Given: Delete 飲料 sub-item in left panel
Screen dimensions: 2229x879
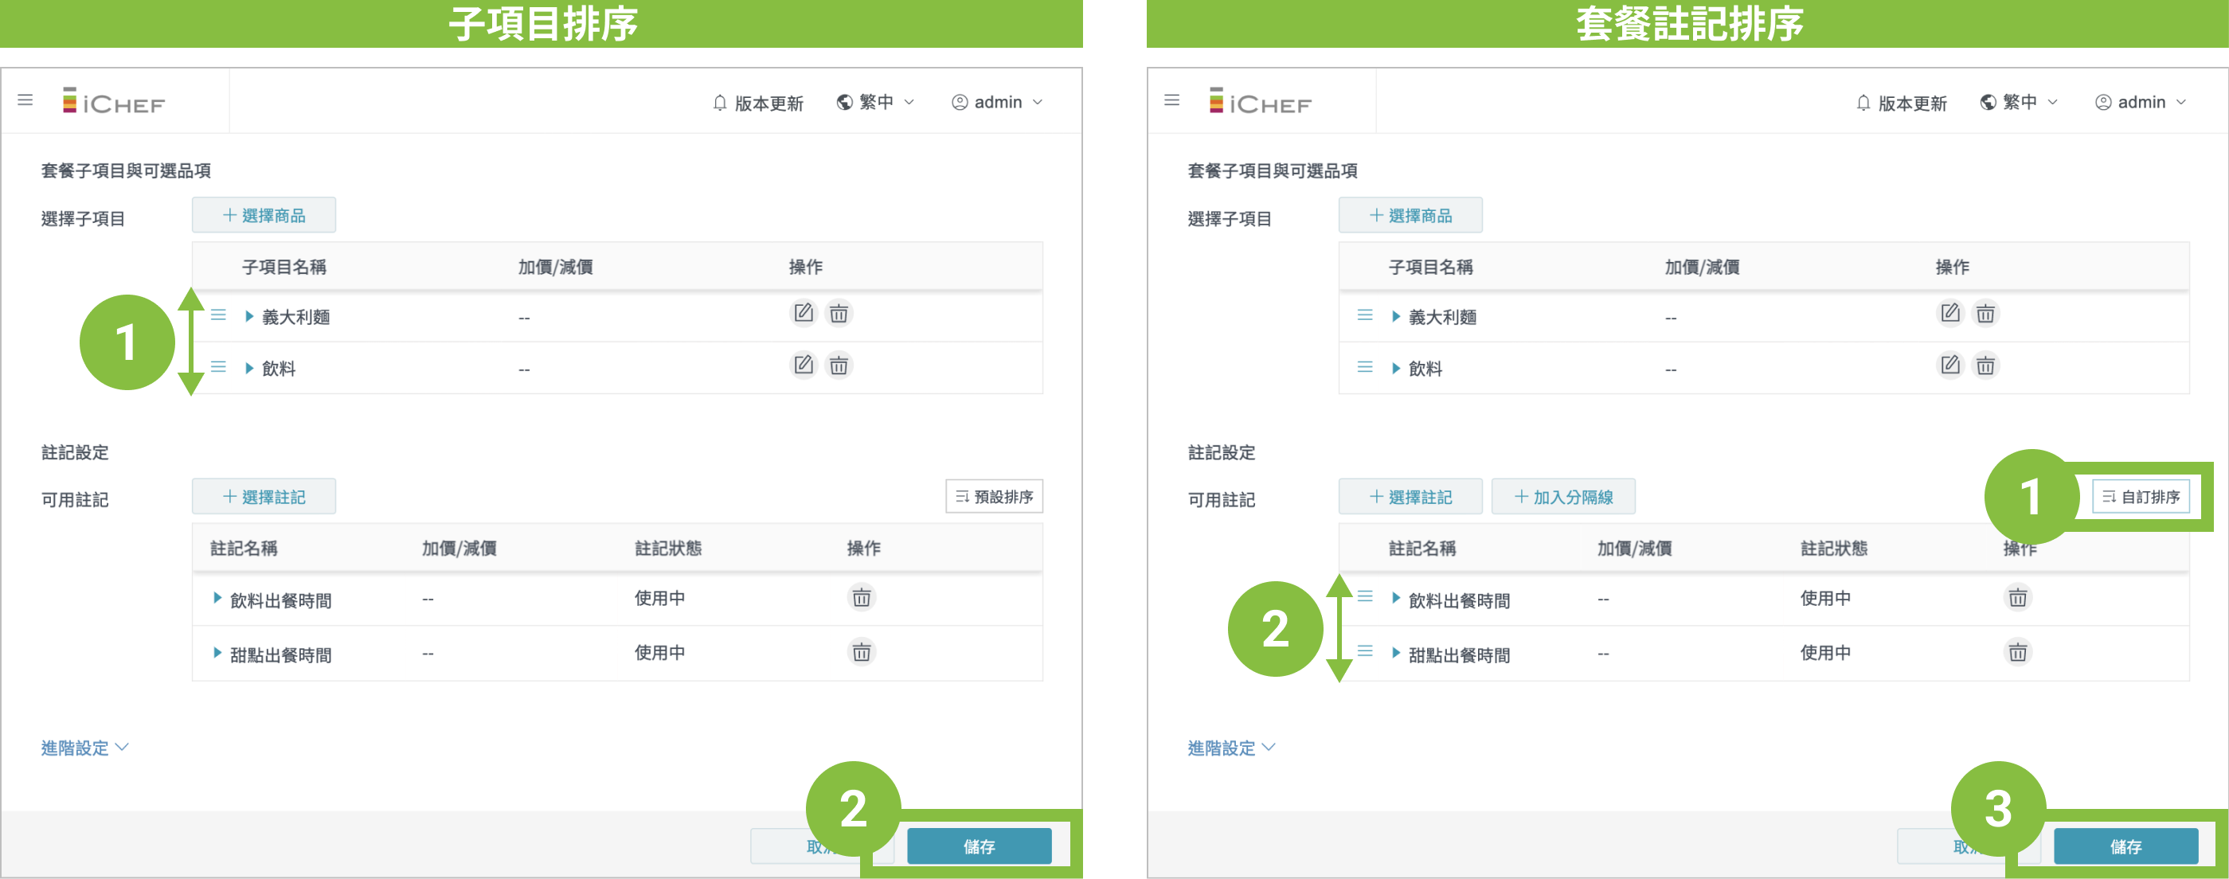Looking at the screenshot, I should (x=839, y=366).
